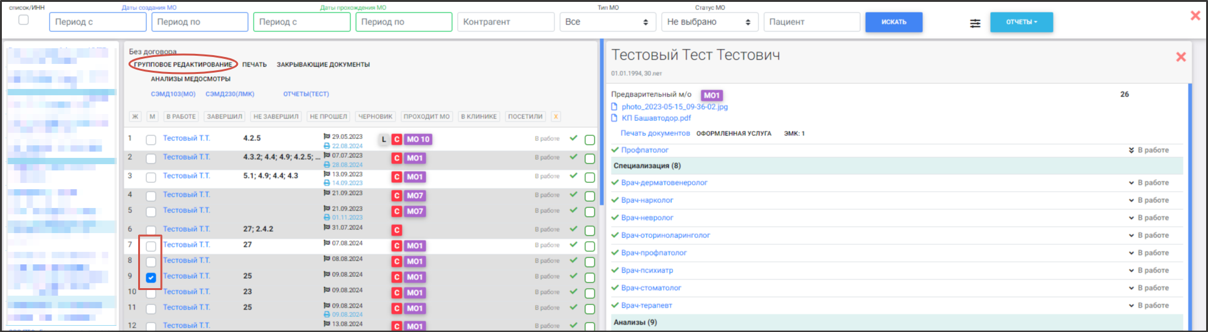The image size is (1208, 332).
Task: Open the filter settings sliders icon
Action: [974, 23]
